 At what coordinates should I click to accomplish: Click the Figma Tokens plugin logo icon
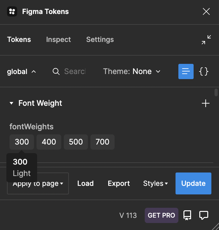click(x=12, y=11)
